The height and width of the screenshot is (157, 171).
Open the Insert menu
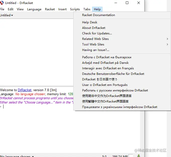62,9
